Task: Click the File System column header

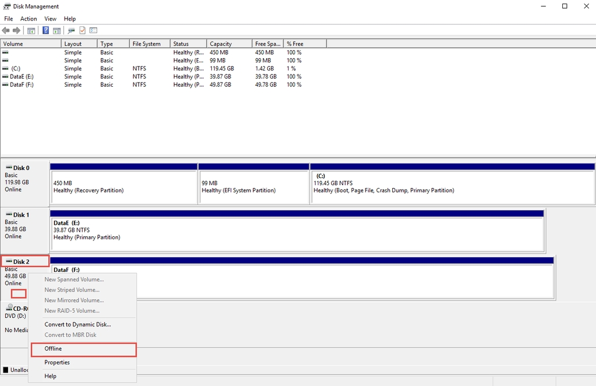Action: (146, 44)
